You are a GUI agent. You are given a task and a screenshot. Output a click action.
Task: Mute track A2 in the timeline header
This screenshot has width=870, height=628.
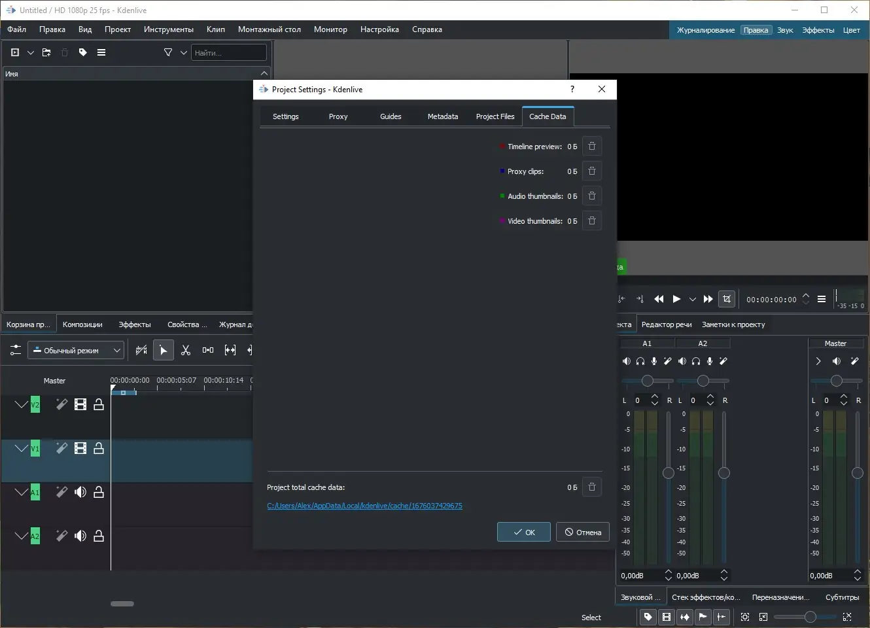pyautogui.click(x=80, y=536)
